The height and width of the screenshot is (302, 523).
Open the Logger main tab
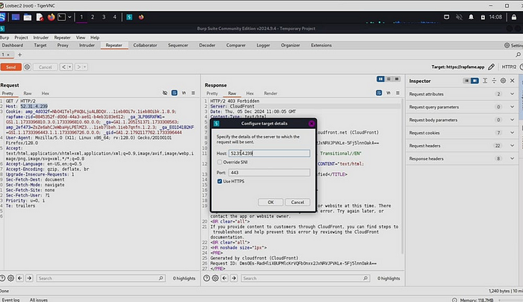pos(263,45)
